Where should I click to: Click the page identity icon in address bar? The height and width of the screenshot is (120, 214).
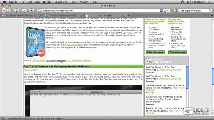(x=39, y=11)
